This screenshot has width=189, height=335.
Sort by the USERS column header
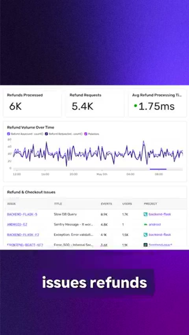click(x=127, y=204)
